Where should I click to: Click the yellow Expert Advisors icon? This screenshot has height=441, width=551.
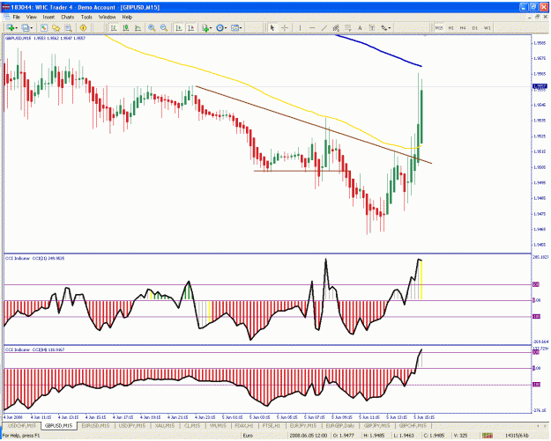83,27
